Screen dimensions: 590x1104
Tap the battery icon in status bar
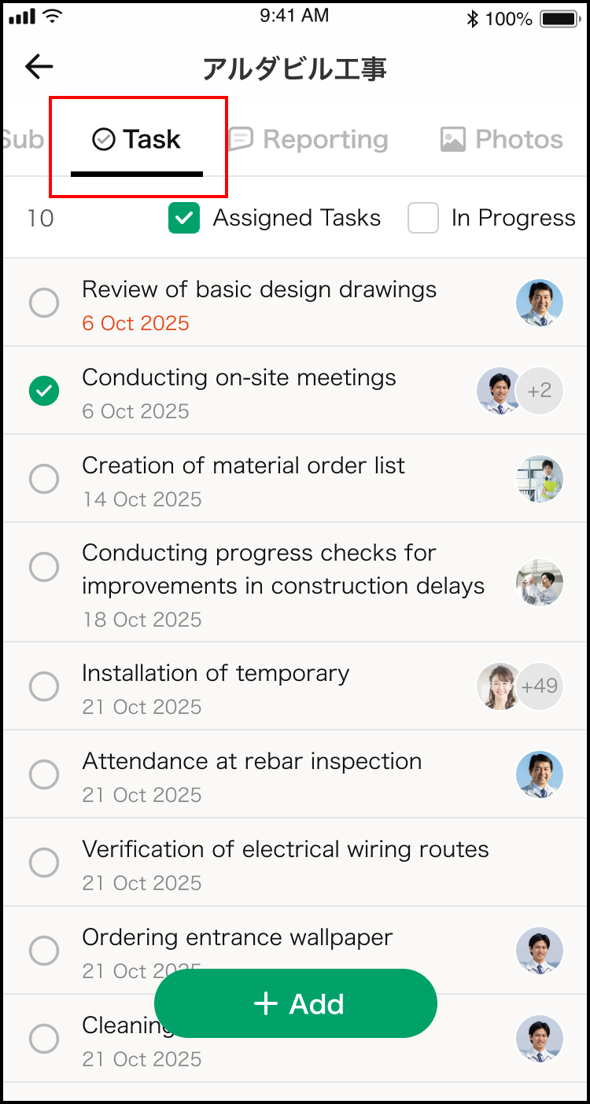[560, 18]
